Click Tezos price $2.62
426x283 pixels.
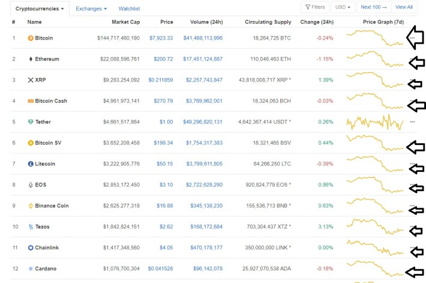pyautogui.click(x=166, y=227)
